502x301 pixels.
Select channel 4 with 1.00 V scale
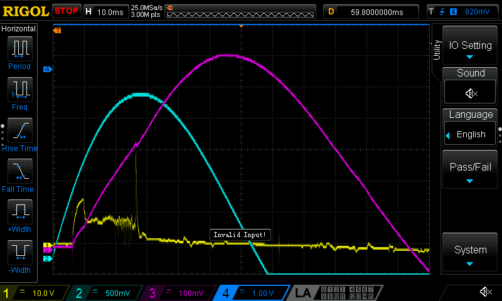pyautogui.click(x=250, y=293)
